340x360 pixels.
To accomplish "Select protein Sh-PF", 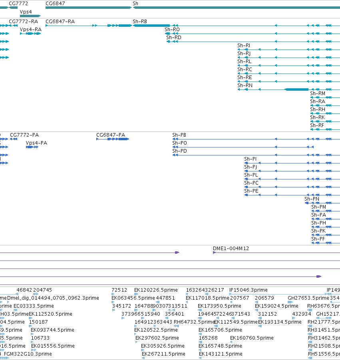I will [x=318, y=239].
